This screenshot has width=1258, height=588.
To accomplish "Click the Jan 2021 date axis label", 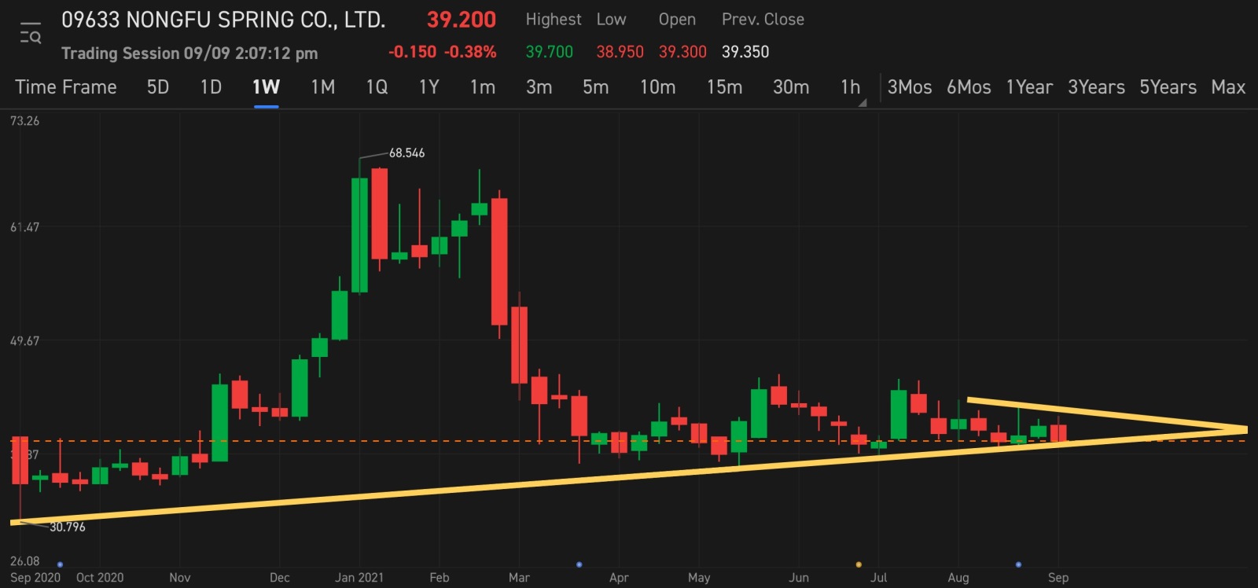I will coord(359,578).
